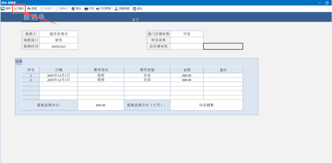
Task: Select the 备注 cell of row 1
Action: click(223, 76)
